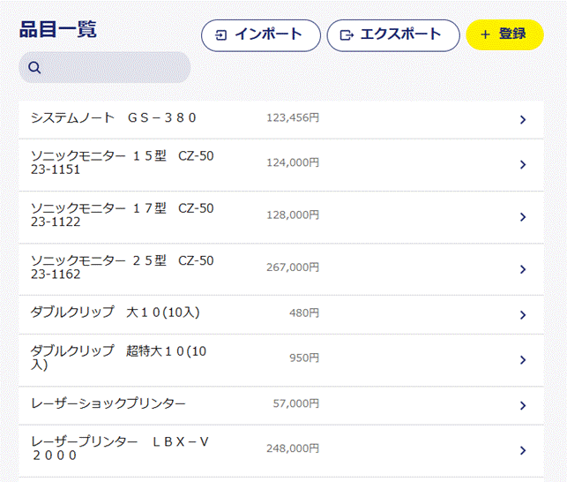Click the 品目一覧 page heading
This screenshot has width=567, height=482.
click(58, 29)
